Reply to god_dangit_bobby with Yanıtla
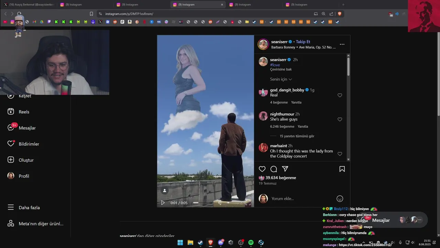Viewport: 440px width, 248px height. click(x=296, y=102)
